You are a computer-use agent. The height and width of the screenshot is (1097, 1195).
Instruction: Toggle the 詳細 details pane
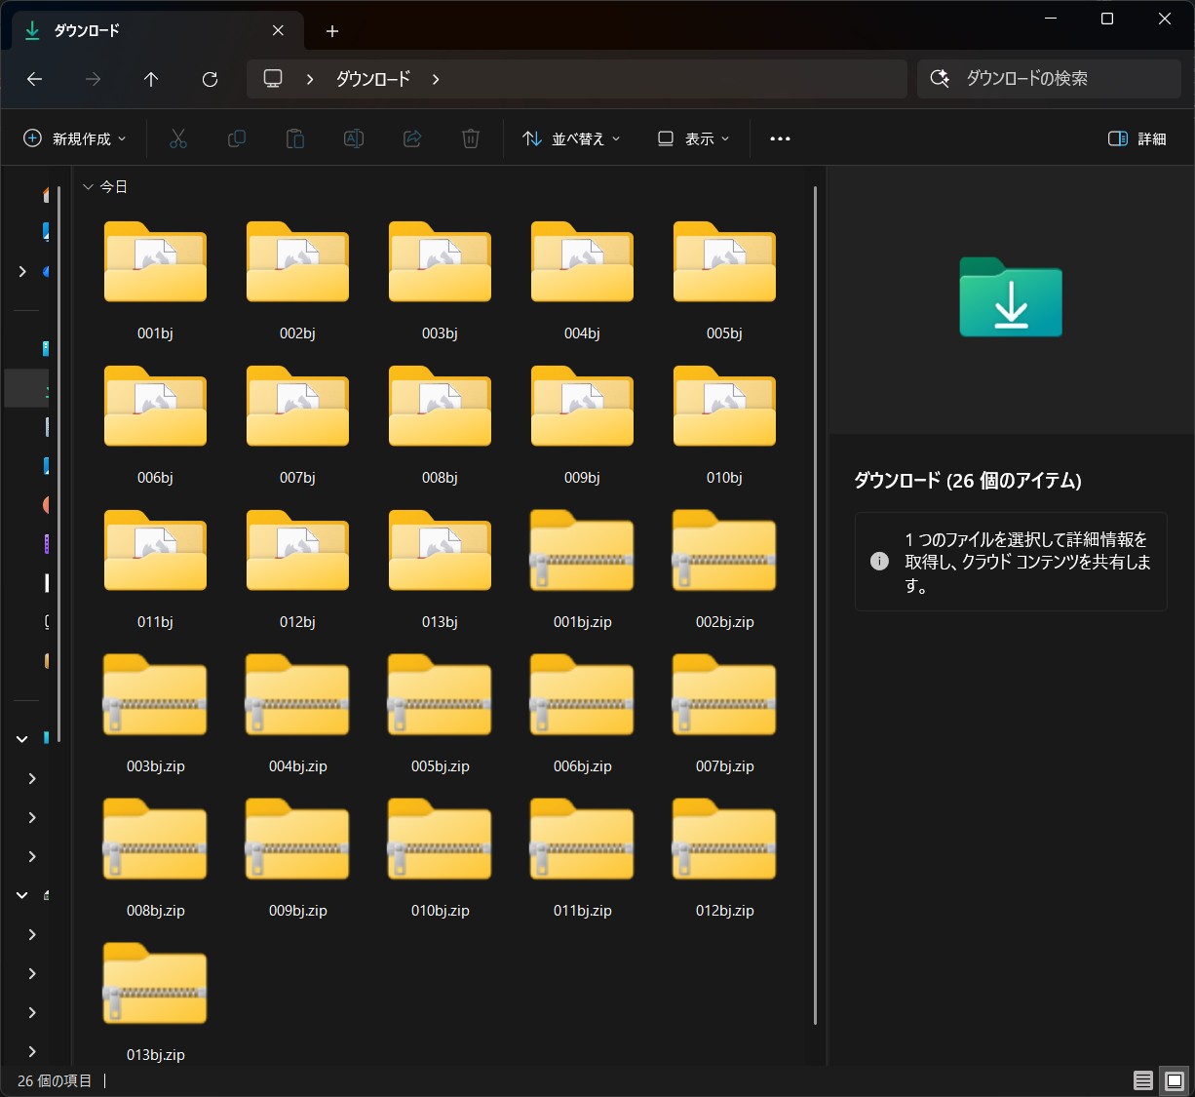[1137, 138]
